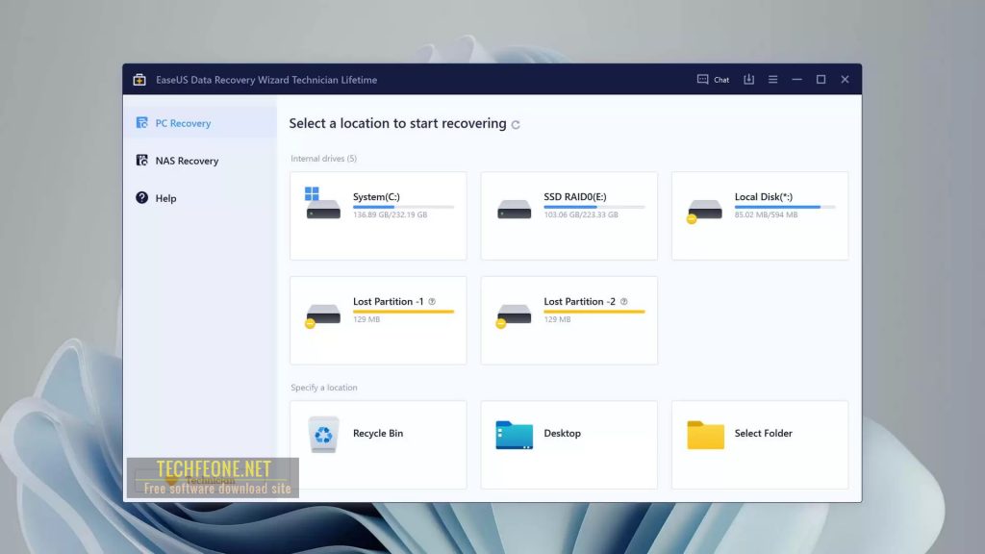
Task: Switch to NAS Recovery
Action: click(200, 161)
